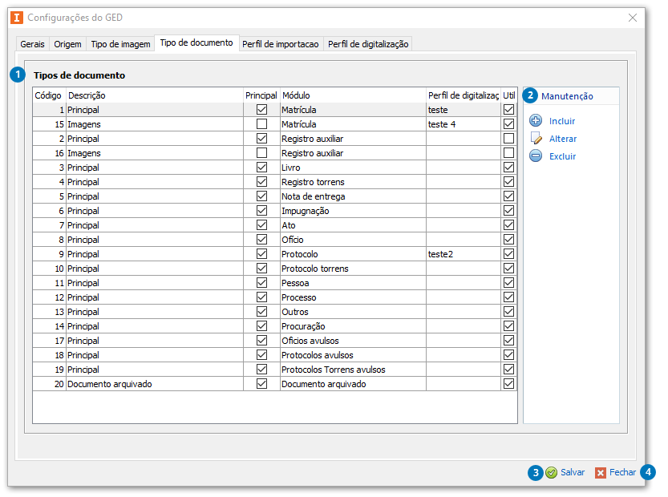
Task: Select the teste 4 digitization profile cell
Action: pos(463,124)
